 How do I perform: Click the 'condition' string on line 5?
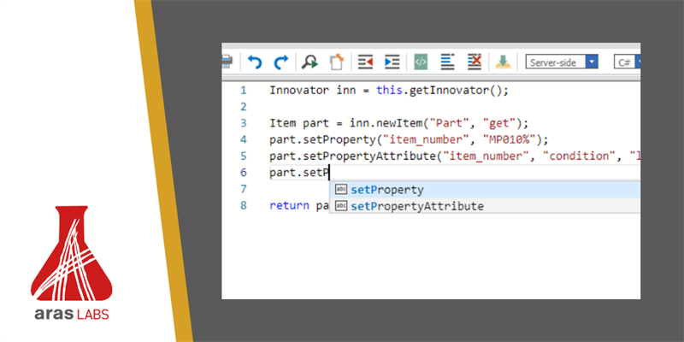click(x=578, y=156)
